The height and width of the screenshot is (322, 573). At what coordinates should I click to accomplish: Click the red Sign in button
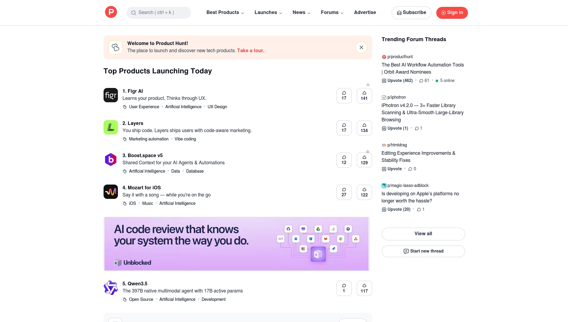click(x=452, y=13)
